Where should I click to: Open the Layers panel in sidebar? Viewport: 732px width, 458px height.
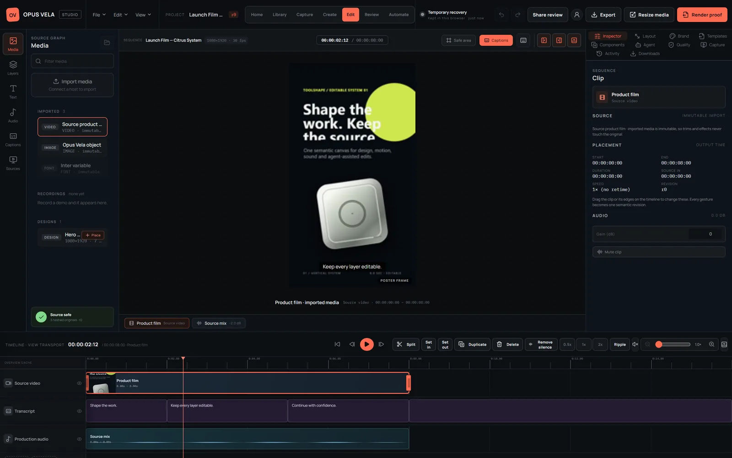[x=13, y=68]
